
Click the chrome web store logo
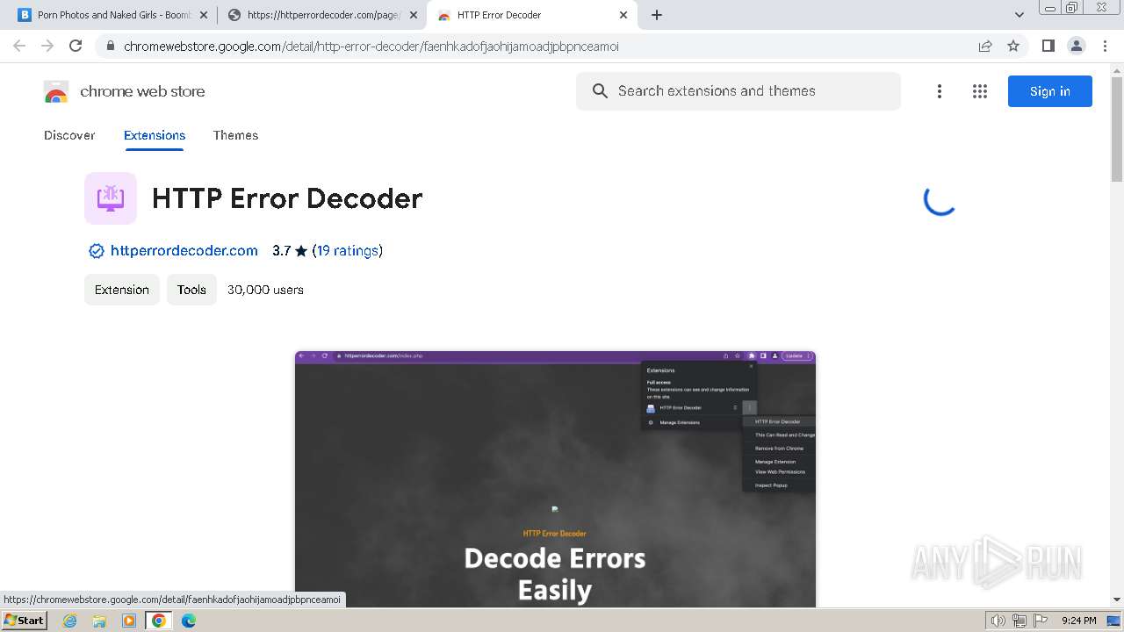click(124, 91)
